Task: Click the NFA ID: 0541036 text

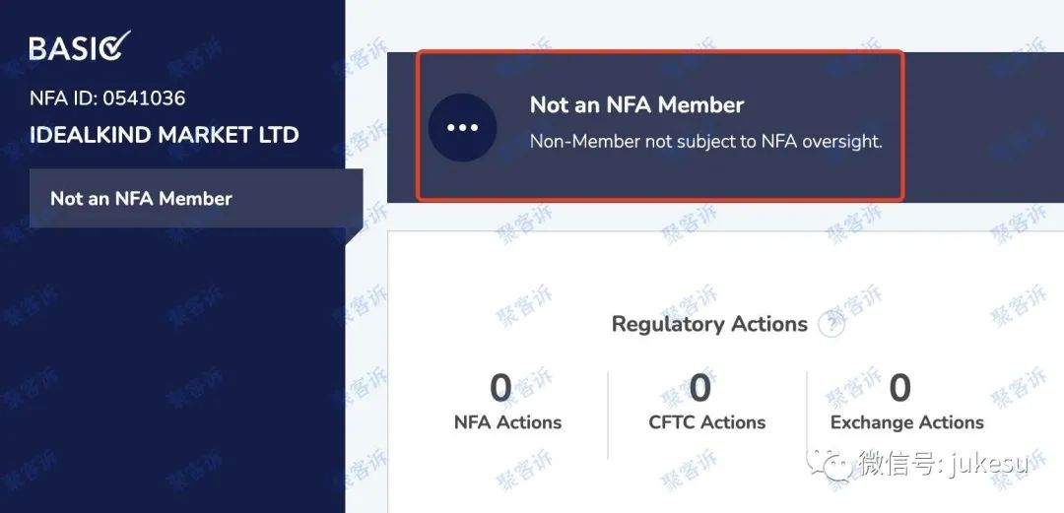Action: [x=107, y=98]
